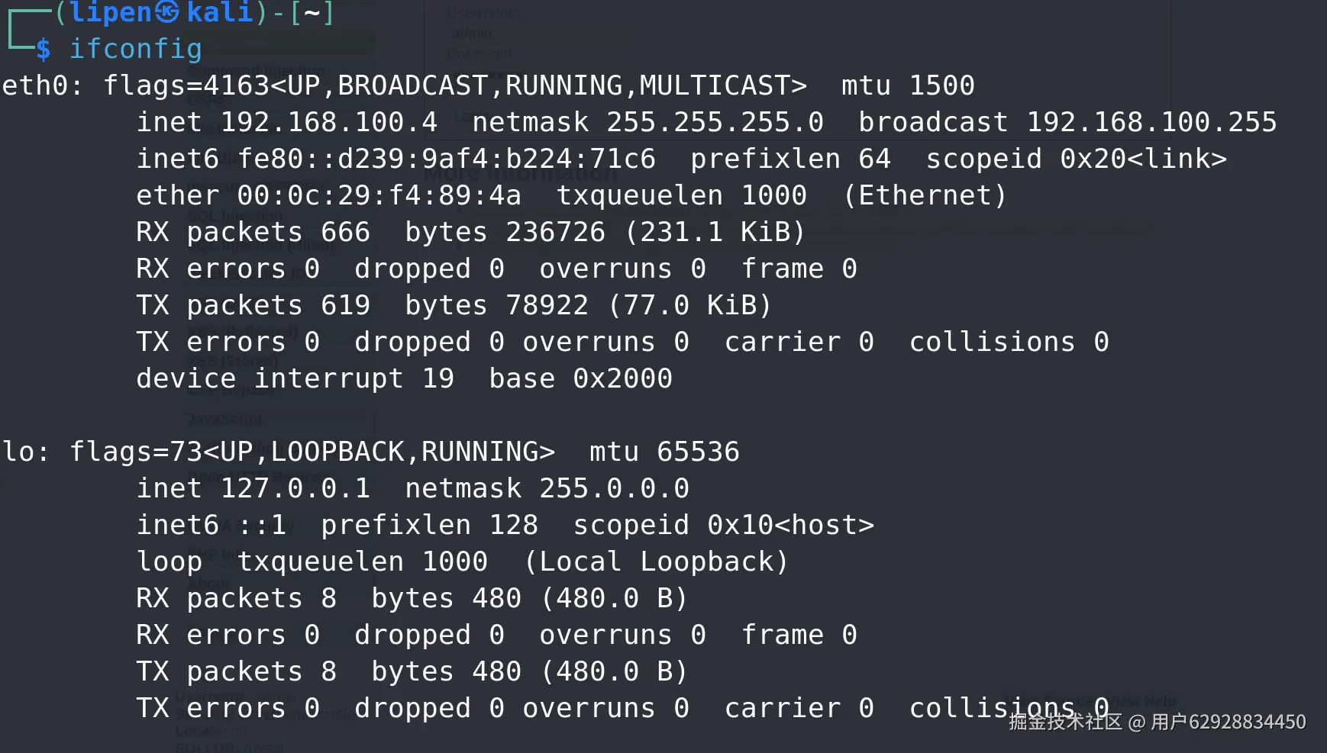Click the netmask value 255.255.255.0

pos(715,122)
